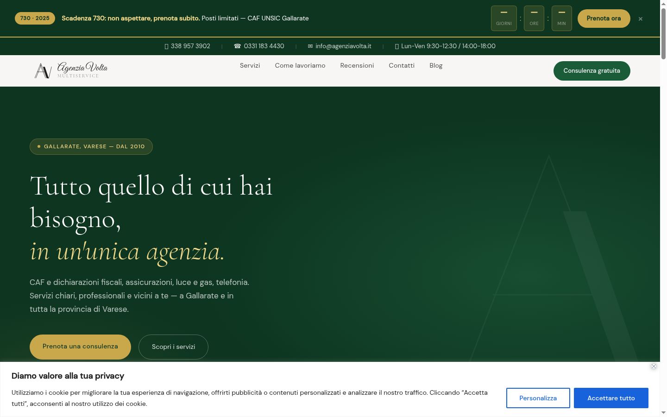The width and height of the screenshot is (667, 417).
Task: Click the Gallarate, Varese — dal 2010 badge
Action: [91, 146]
